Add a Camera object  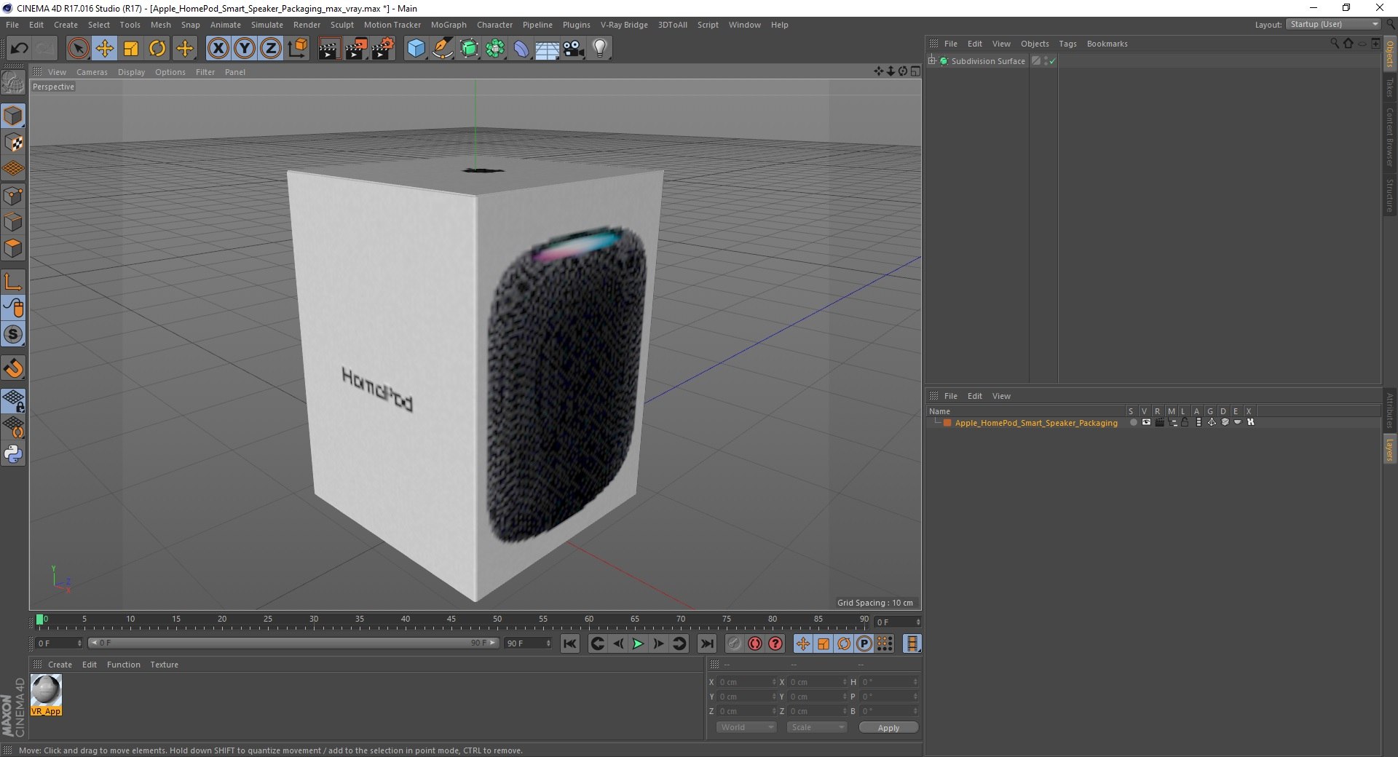[x=574, y=49]
